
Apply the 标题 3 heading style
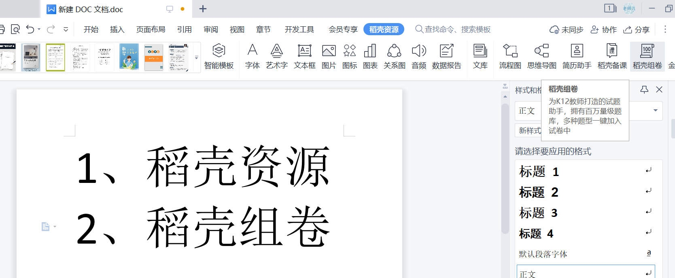pyautogui.click(x=585, y=213)
